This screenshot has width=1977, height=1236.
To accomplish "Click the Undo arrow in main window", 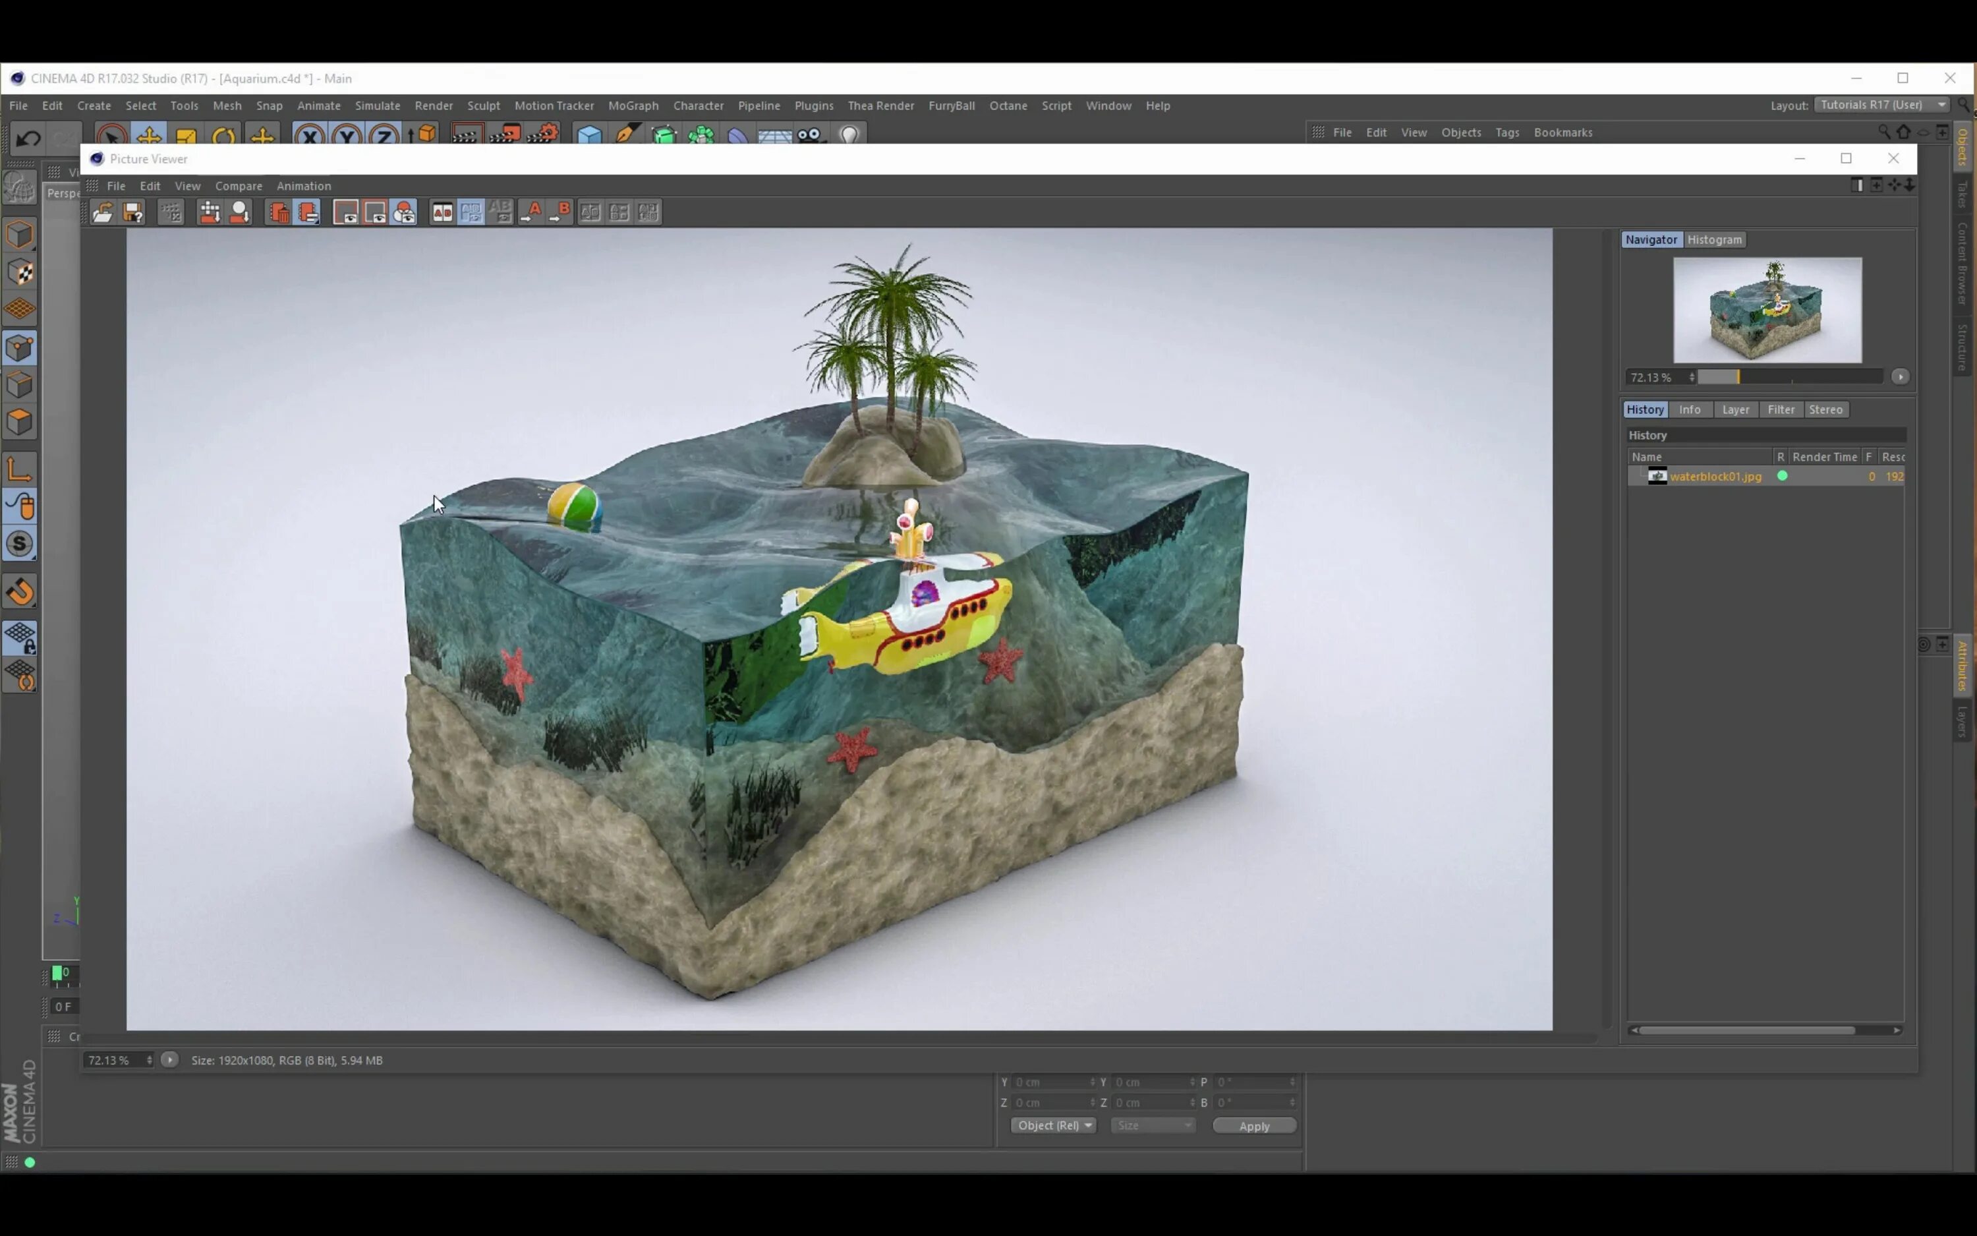I will pos(28,137).
